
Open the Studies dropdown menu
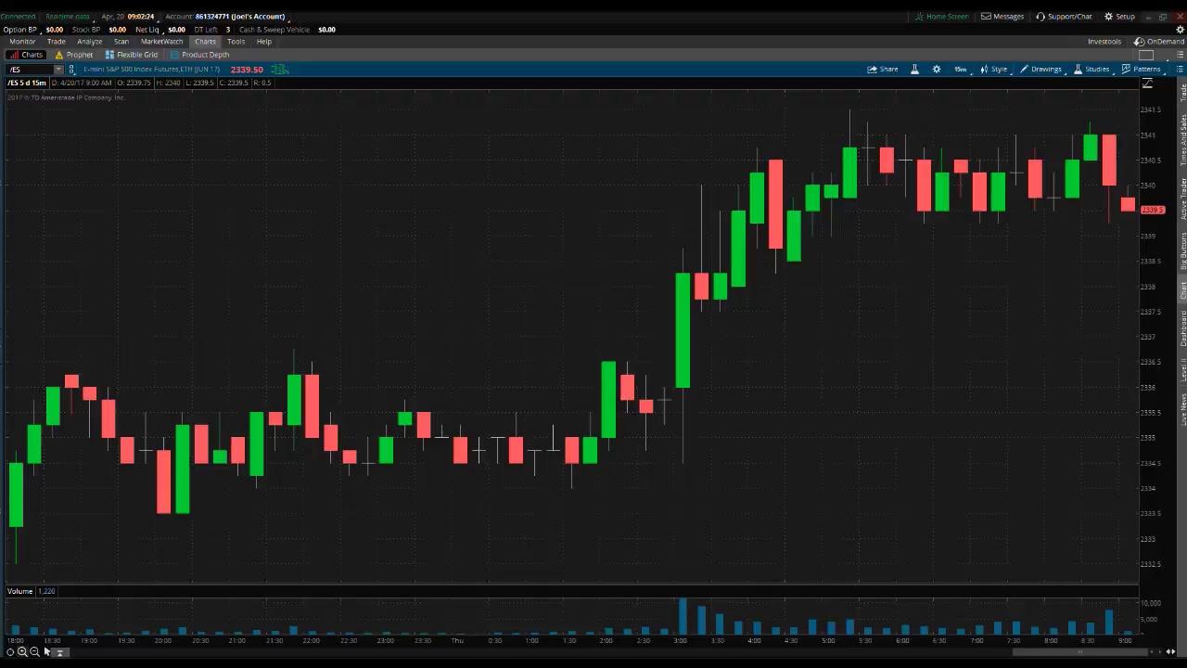(1091, 69)
